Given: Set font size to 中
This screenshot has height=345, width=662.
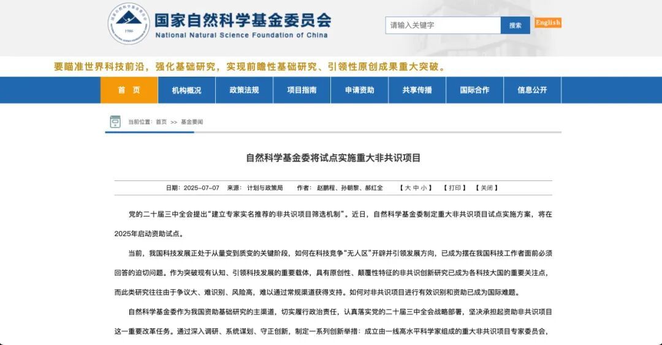Looking at the screenshot, I should pyautogui.click(x=416, y=188).
